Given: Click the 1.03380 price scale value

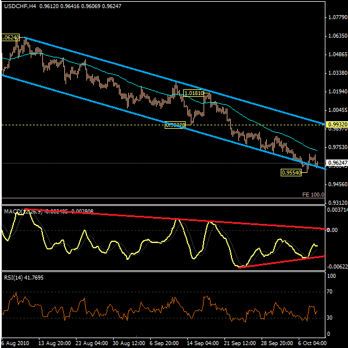Looking at the screenshot, I should tap(338, 73).
